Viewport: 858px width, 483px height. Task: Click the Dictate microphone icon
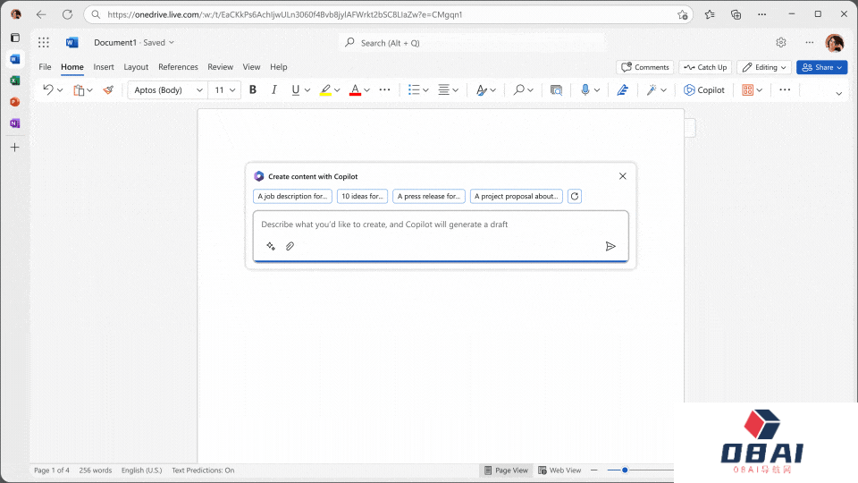[x=585, y=90]
